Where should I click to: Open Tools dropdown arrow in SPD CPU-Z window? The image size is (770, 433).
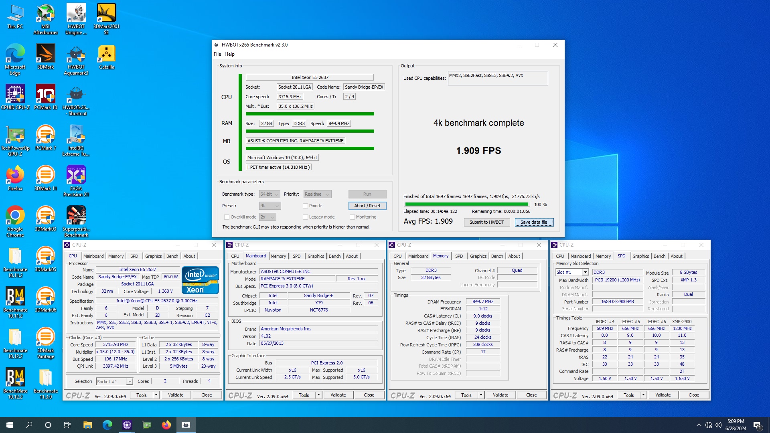pyautogui.click(x=643, y=395)
